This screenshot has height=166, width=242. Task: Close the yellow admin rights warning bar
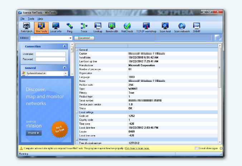point(221,148)
